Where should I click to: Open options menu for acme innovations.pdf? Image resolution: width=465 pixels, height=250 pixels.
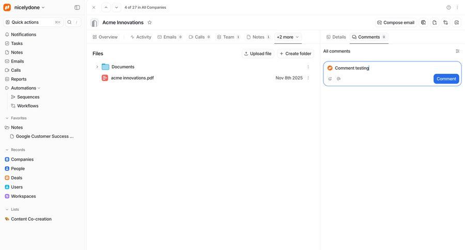pyautogui.click(x=308, y=78)
